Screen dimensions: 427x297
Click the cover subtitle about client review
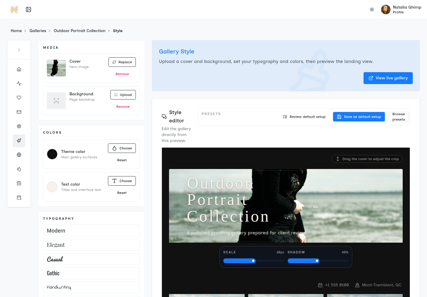247,233
